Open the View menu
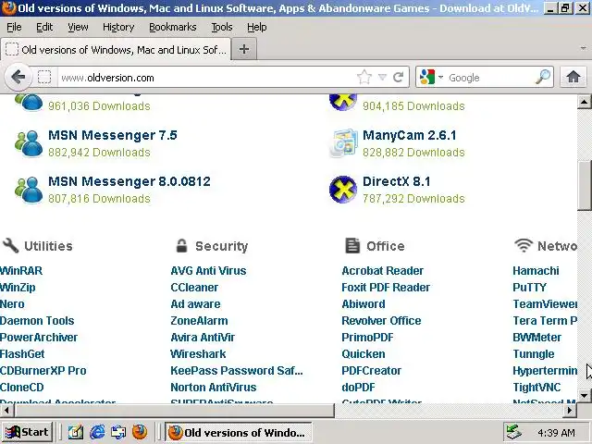 click(x=78, y=27)
